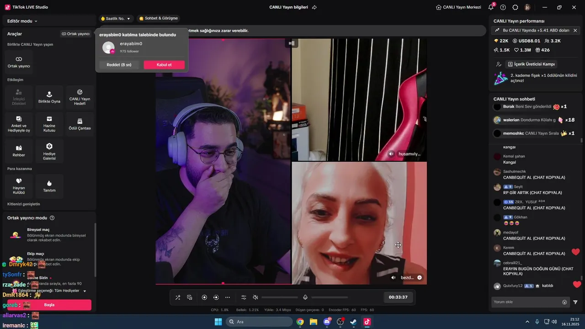Expand the Editör modu dropdown
This screenshot has height=329, width=585.
click(x=22, y=21)
